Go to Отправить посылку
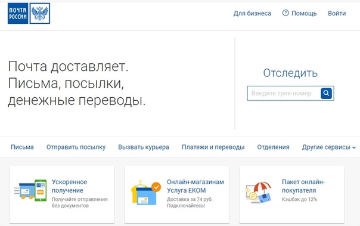This screenshot has width=360, height=226. coord(76,147)
